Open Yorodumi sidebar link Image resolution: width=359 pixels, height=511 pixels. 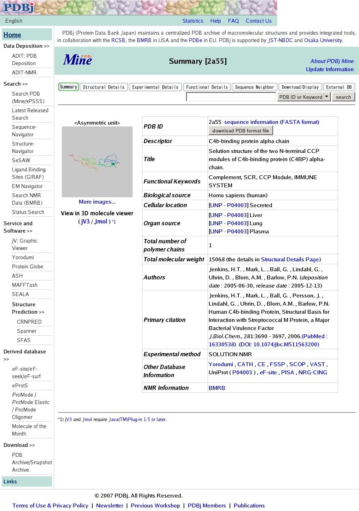(x=23, y=257)
